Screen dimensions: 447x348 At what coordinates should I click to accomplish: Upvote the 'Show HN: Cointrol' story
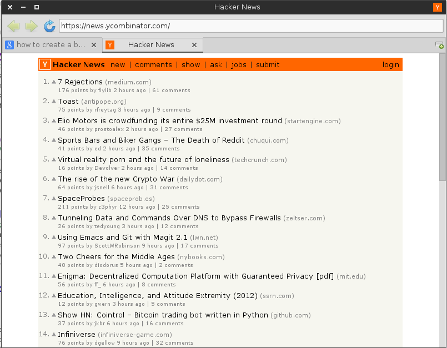(x=54, y=315)
